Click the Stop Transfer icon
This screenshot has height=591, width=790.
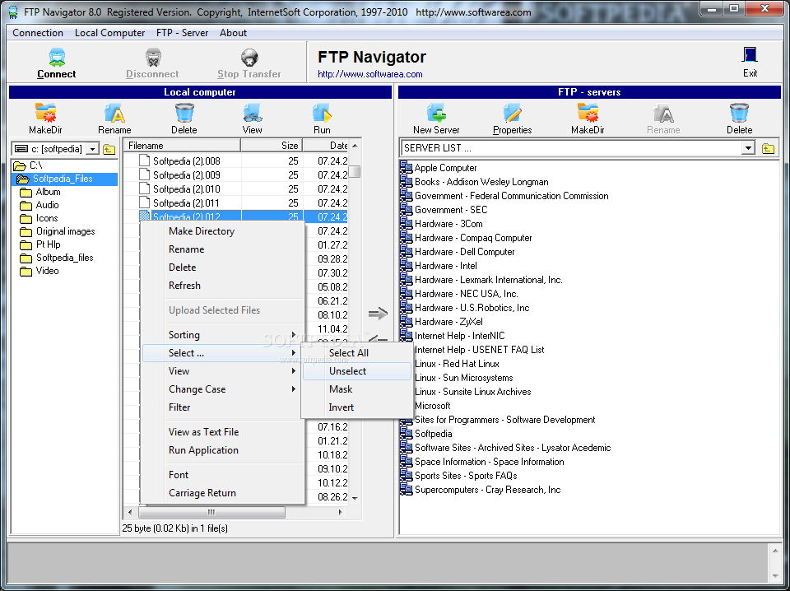point(249,58)
